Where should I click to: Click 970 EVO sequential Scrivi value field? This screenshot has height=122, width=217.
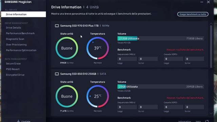(148, 59)
